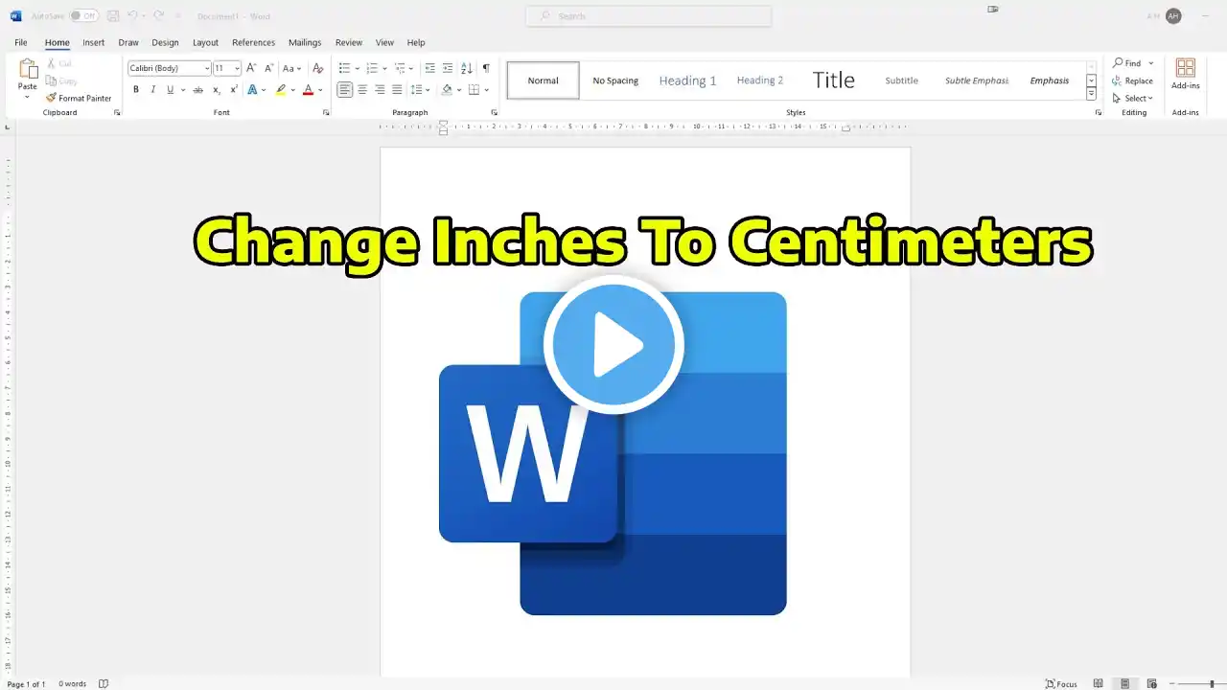The image size is (1227, 690).
Task: Click the Text Effects blue A icon
Action: coord(252,90)
